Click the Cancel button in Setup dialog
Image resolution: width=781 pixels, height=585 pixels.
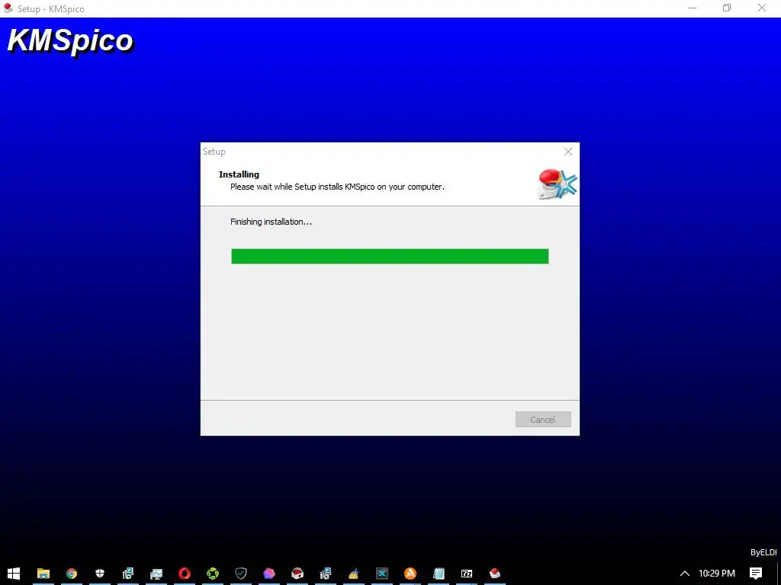[543, 420]
